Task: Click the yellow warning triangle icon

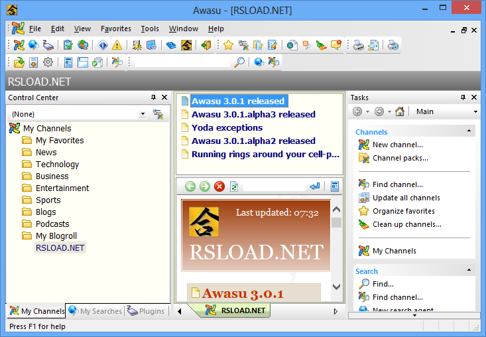Action: (117, 45)
